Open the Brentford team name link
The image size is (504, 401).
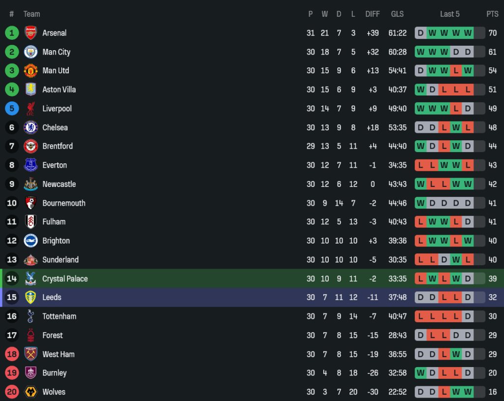point(58,146)
